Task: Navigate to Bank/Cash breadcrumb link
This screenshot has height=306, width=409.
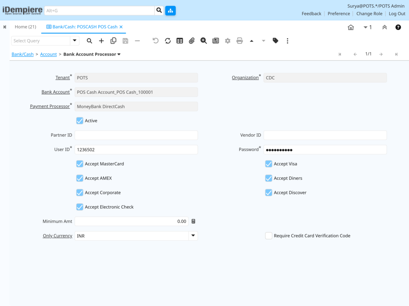Action: [22, 54]
